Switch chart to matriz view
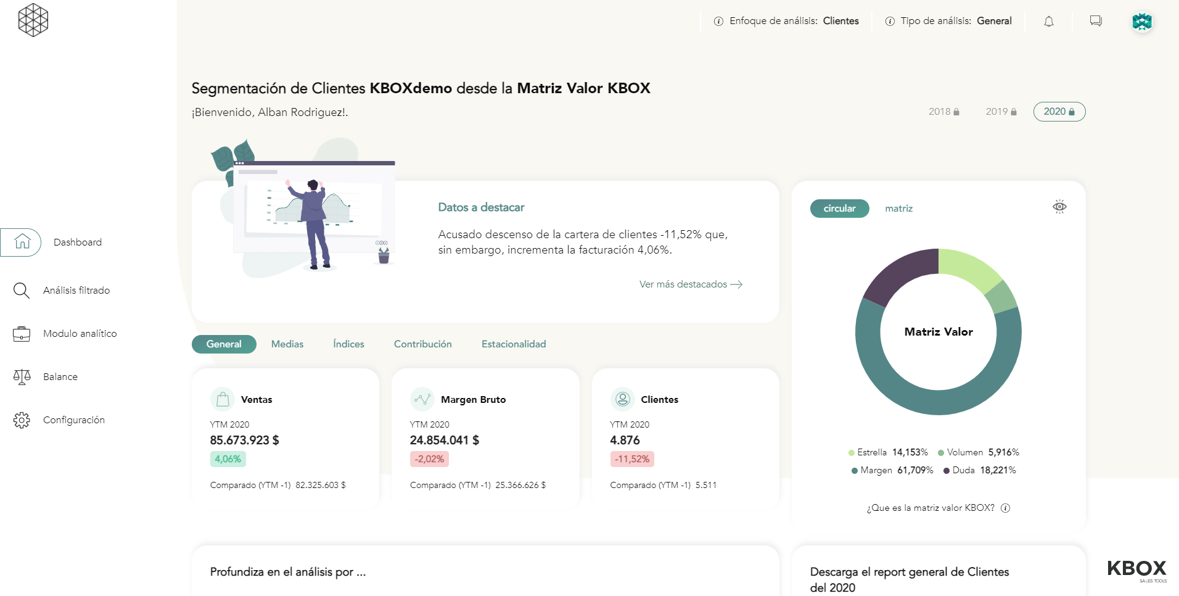Viewport: 1179px width, 596px height. coord(898,209)
